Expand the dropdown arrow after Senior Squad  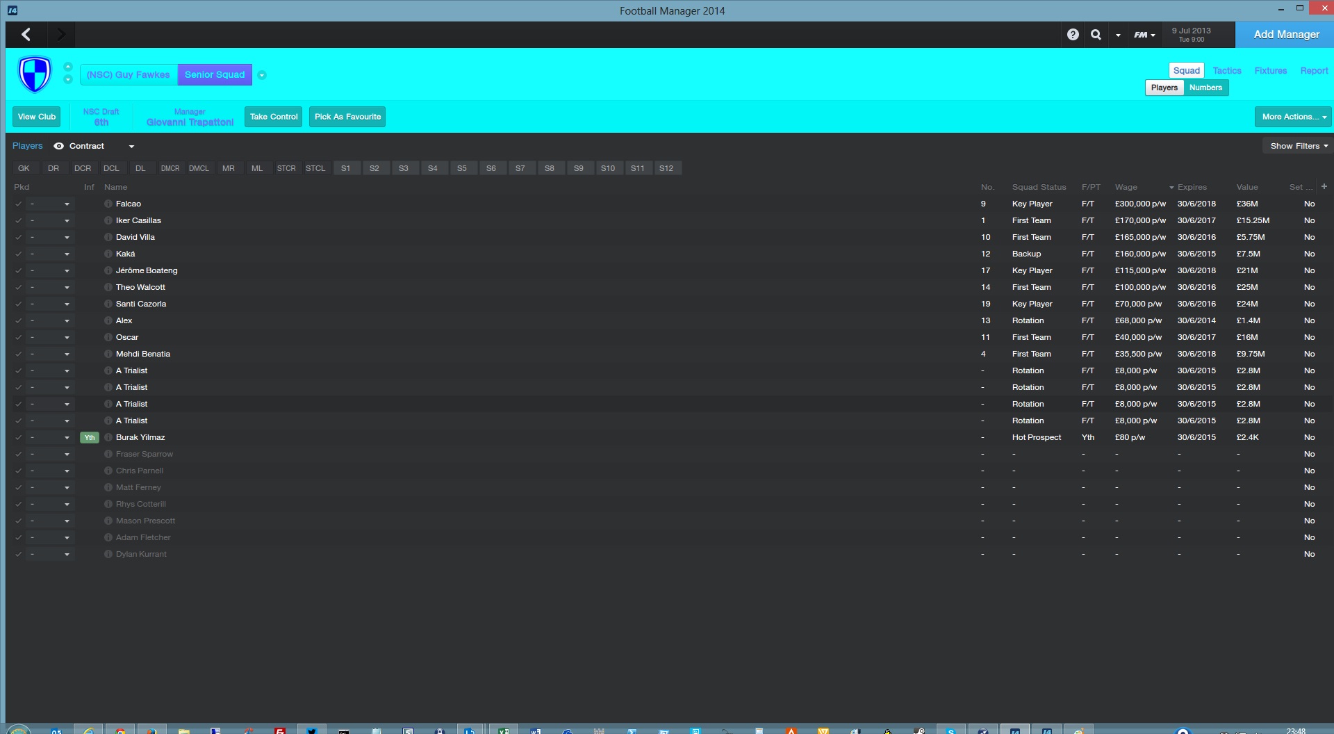coord(262,75)
